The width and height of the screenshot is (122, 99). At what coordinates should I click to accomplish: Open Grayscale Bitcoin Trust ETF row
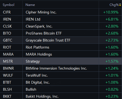tap(61, 40)
